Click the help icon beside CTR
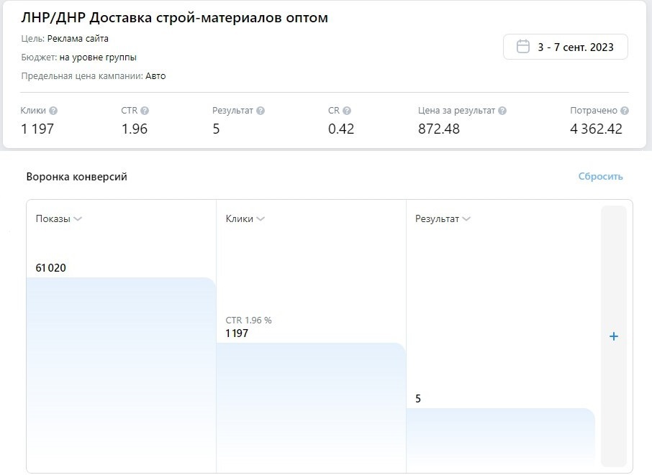This screenshot has height=475, width=652. pyautogui.click(x=145, y=111)
